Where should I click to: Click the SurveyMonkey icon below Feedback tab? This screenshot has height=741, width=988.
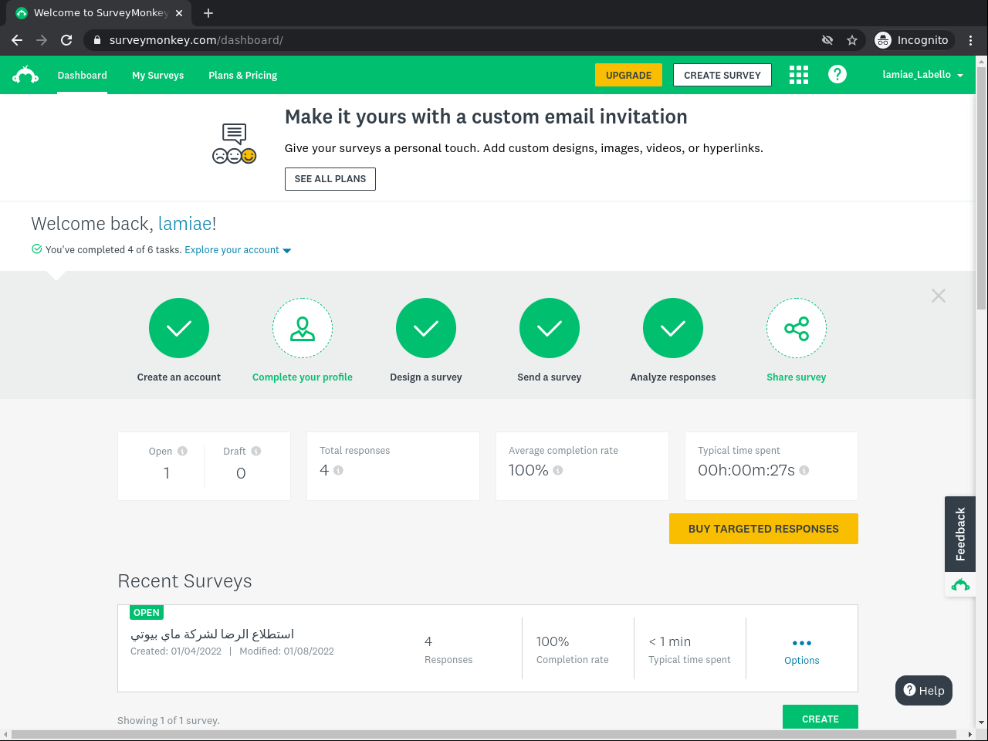point(960,585)
